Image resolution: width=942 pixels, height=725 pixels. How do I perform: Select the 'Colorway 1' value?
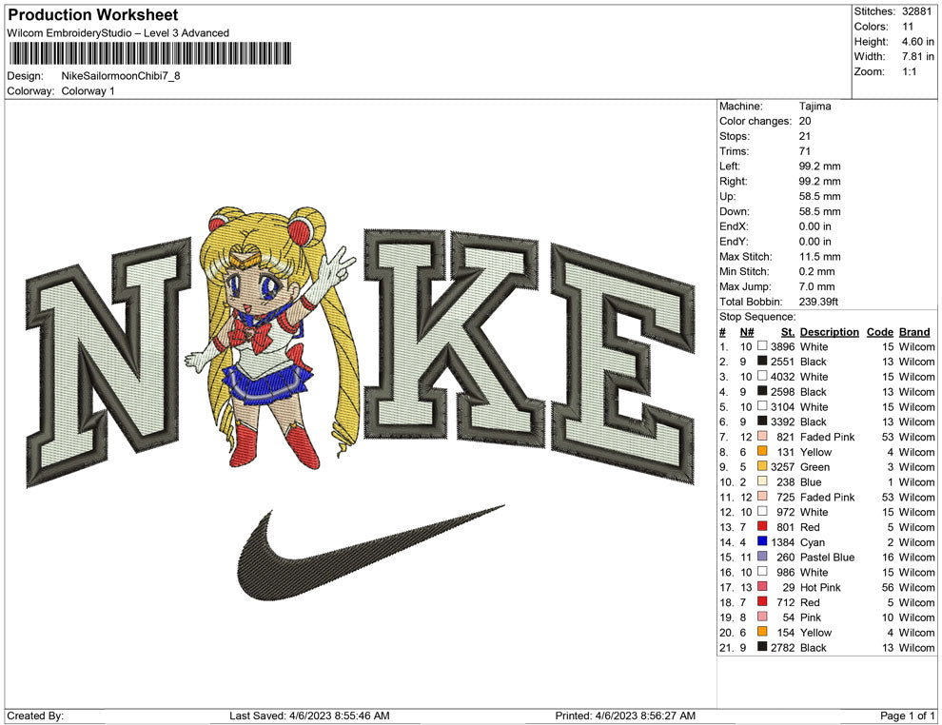tap(88, 91)
